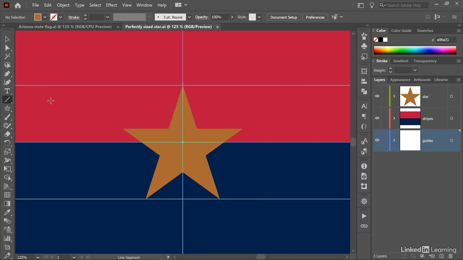The image size is (463, 260).
Task: Select the Rotate tool
Action: pyautogui.click(x=7, y=143)
